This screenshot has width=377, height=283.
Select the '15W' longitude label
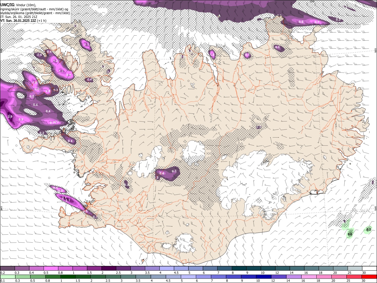[312, 1]
